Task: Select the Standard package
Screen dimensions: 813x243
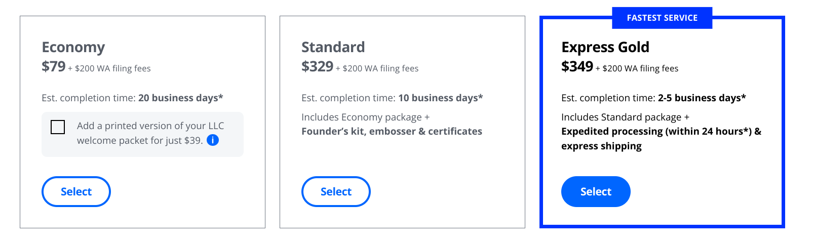Action: [x=336, y=191]
